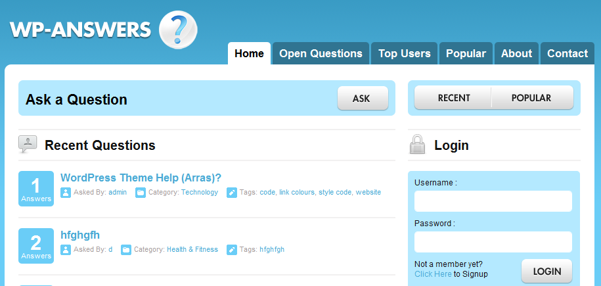Click the 'Not a member yet?' text
Viewport: 601px width, 286px height.
449,264
